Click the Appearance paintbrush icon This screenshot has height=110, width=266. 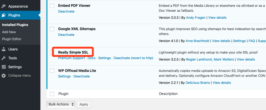[4, 6]
